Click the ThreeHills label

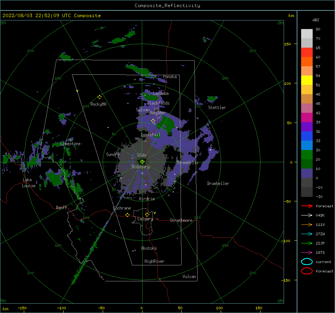pos(187,163)
